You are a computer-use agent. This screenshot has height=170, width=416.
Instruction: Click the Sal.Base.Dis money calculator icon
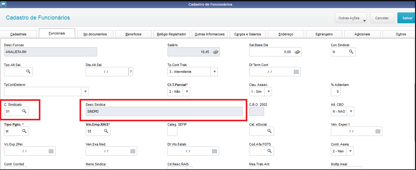pyautogui.click(x=297, y=52)
